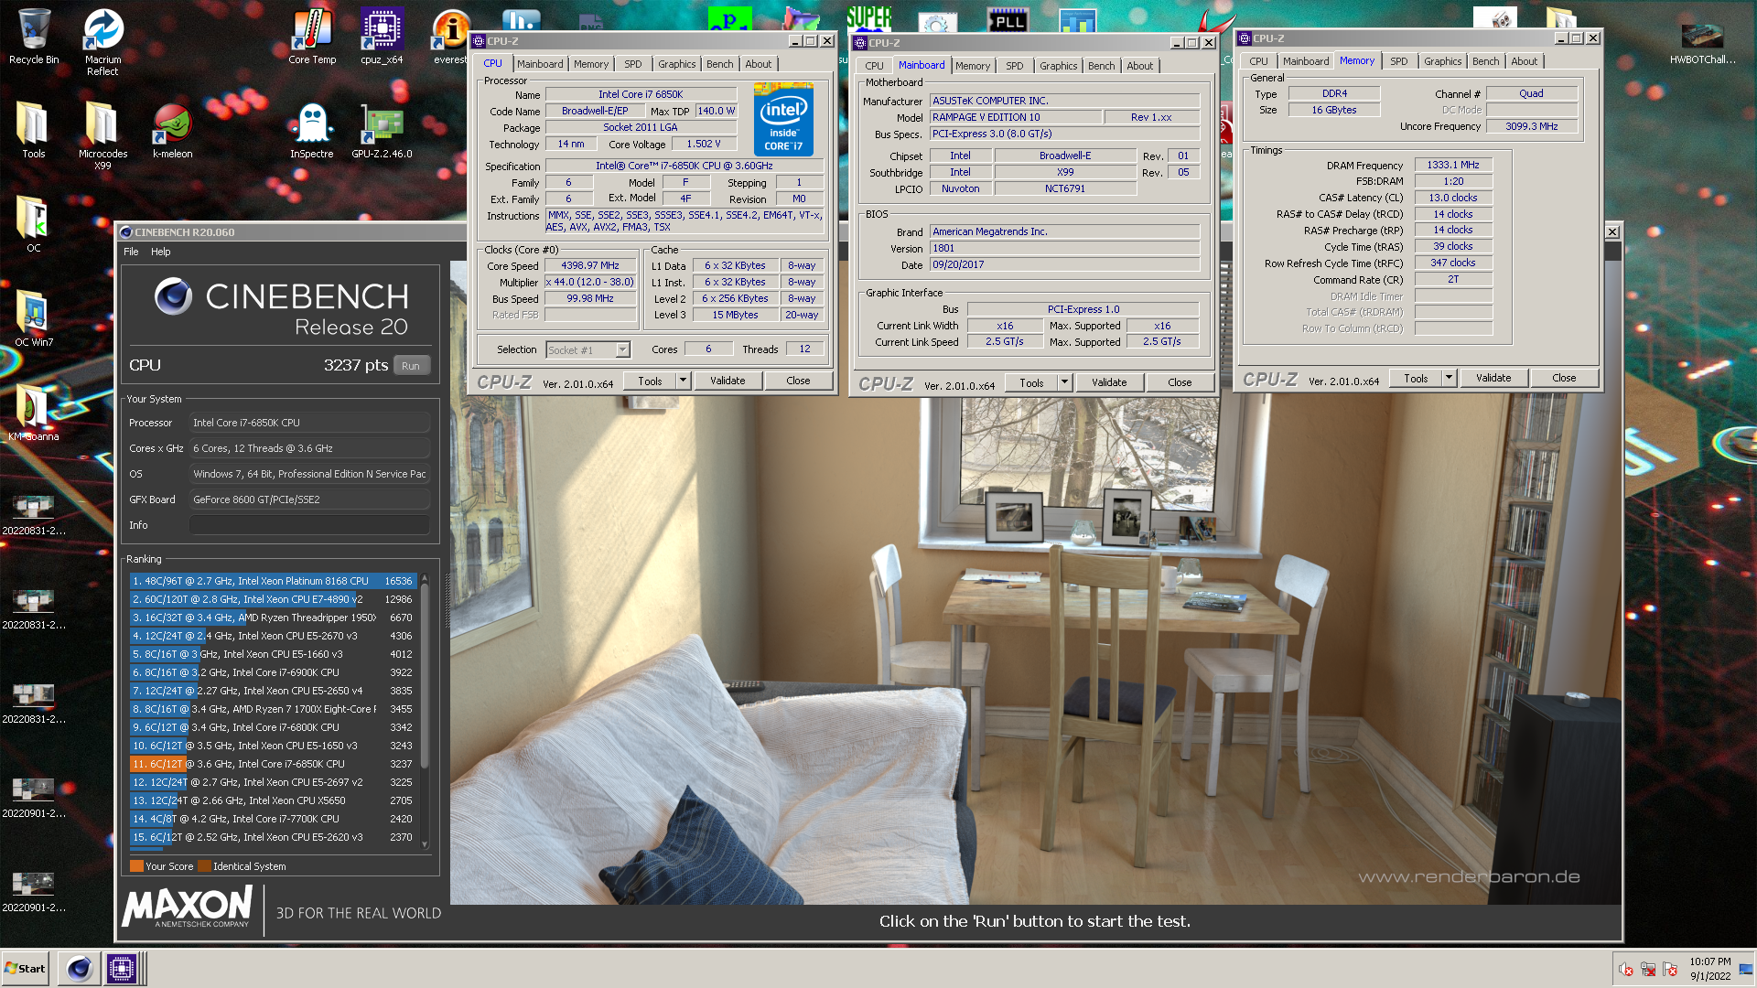The height and width of the screenshot is (988, 1757).
Task: Open the everest desktop shortcut
Action: 450,37
